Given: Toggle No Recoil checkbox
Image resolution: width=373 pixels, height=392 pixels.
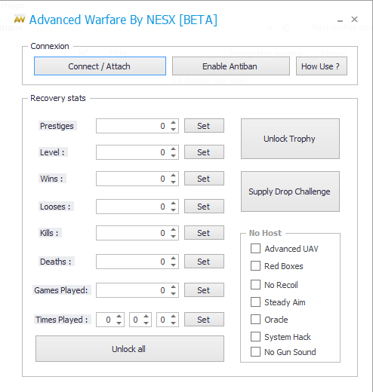Looking at the screenshot, I should 255,285.
